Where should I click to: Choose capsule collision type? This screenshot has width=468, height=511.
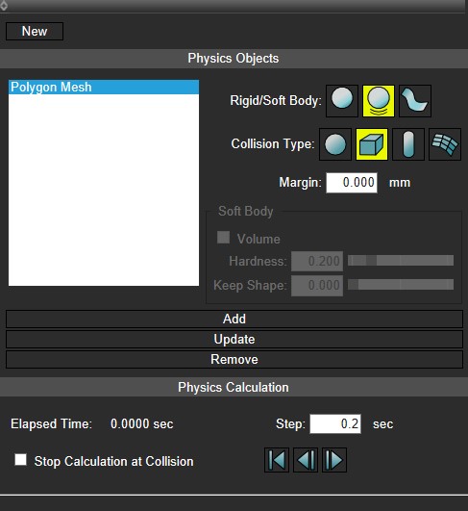coord(408,144)
